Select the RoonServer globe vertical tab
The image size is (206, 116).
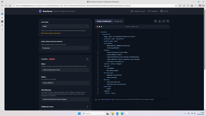[x=2, y=18]
